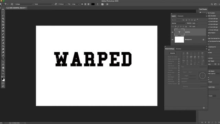Hide the Background layer
The height and width of the screenshot is (124, 220).
173,40
